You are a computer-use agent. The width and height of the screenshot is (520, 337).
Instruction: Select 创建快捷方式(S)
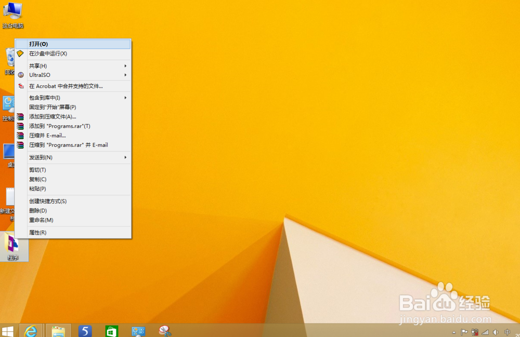(73, 201)
